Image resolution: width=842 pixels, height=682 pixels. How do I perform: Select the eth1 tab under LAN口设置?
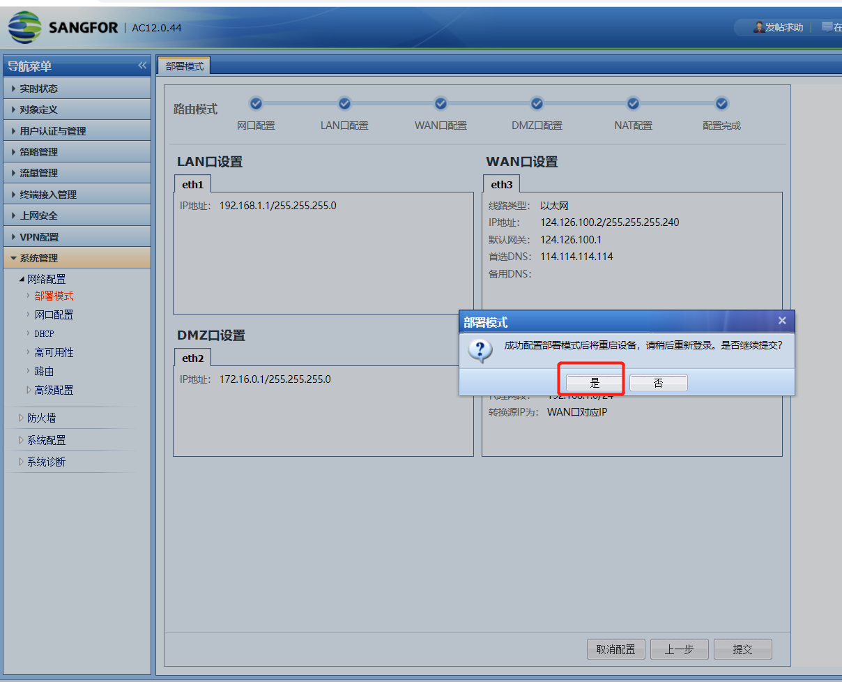pyautogui.click(x=192, y=185)
